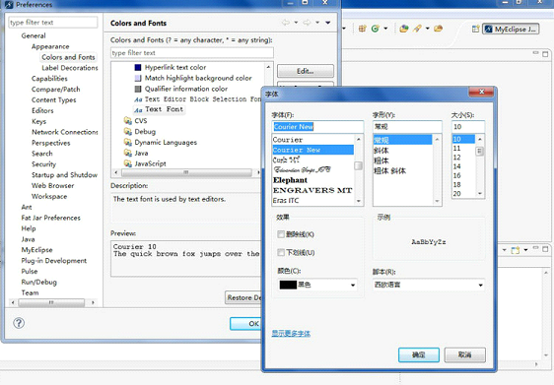The width and height of the screenshot is (554, 385).
Task: Maximize the bottom panel in MyEclipse
Action: 545,249
